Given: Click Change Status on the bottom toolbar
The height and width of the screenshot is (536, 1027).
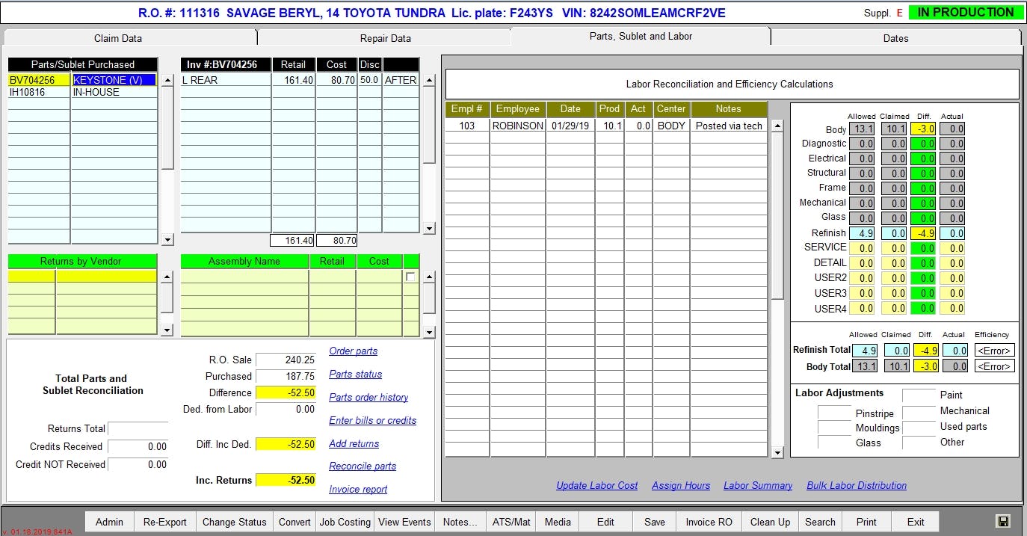Looking at the screenshot, I should click(x=234, y=521).
